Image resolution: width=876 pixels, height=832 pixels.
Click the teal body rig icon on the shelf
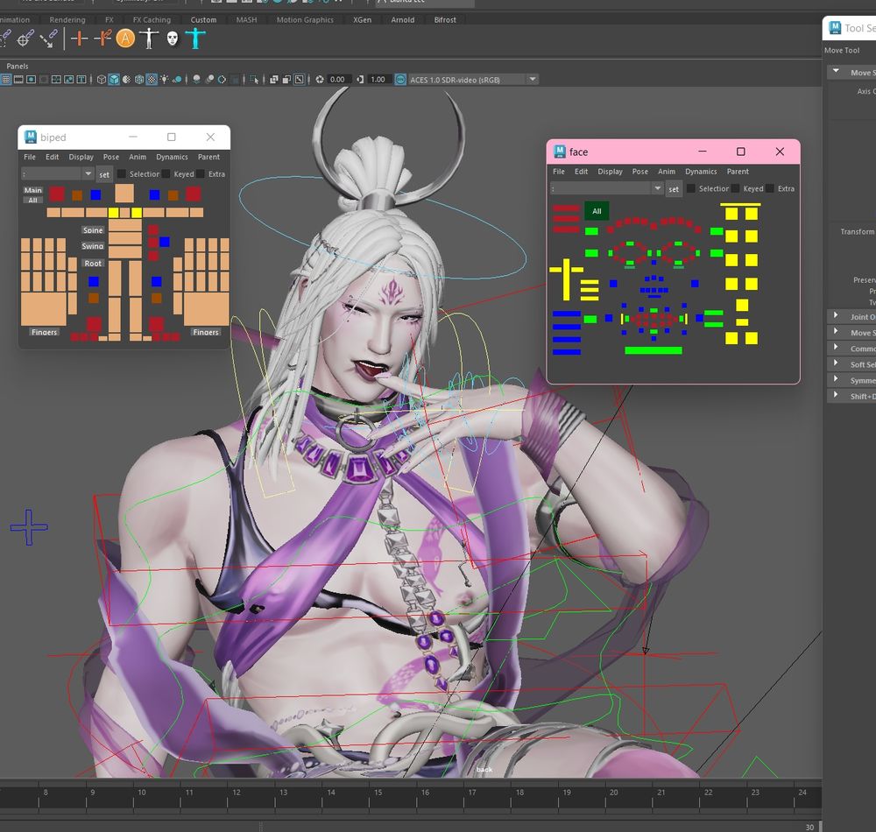tap(195, 39)
